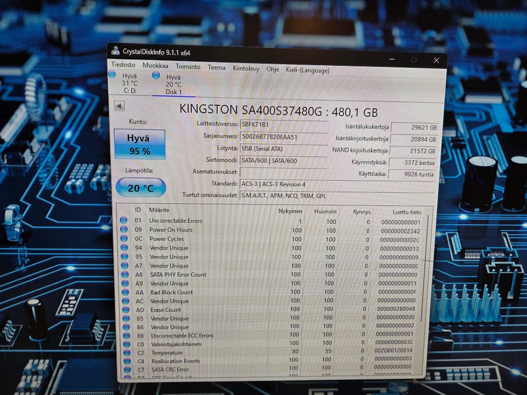Minimize the CrystalDiskInfo window
This screenshot has width=527, height=395.
392,59
